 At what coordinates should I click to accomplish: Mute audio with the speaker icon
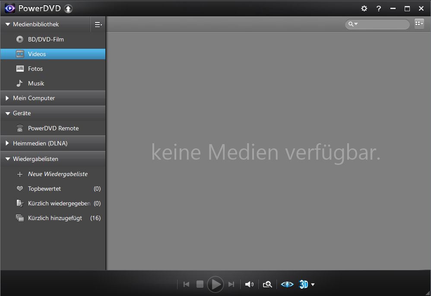(x=249, y=284)
